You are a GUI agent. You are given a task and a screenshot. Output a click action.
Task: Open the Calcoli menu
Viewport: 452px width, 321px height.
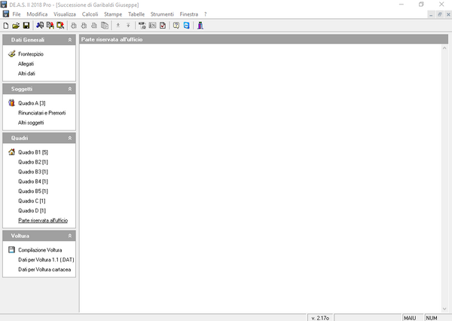tap(90, 14)
